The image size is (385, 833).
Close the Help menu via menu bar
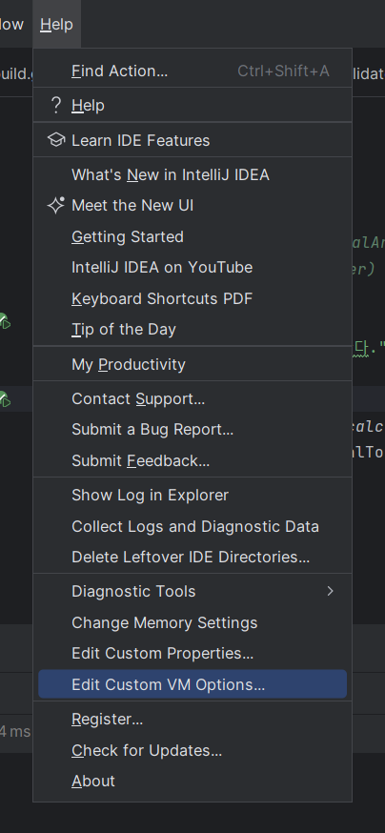(56, 25)
